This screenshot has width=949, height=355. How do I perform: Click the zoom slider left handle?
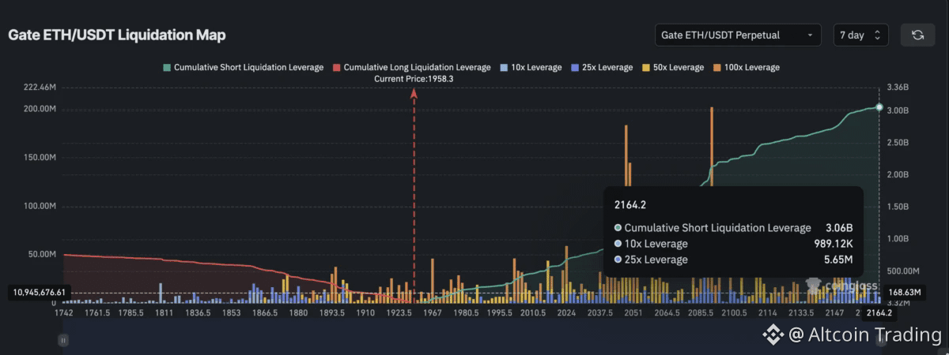(62, 340)
